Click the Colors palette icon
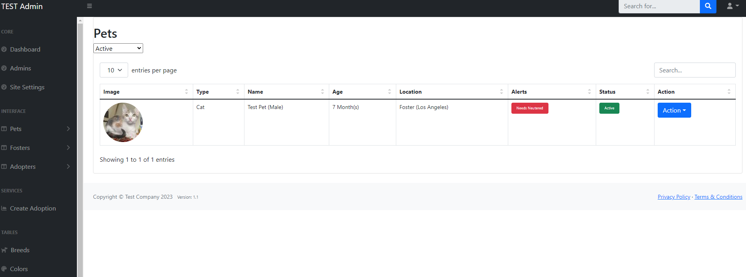This screenshot has width=746, height=277. tap(4, 269)
